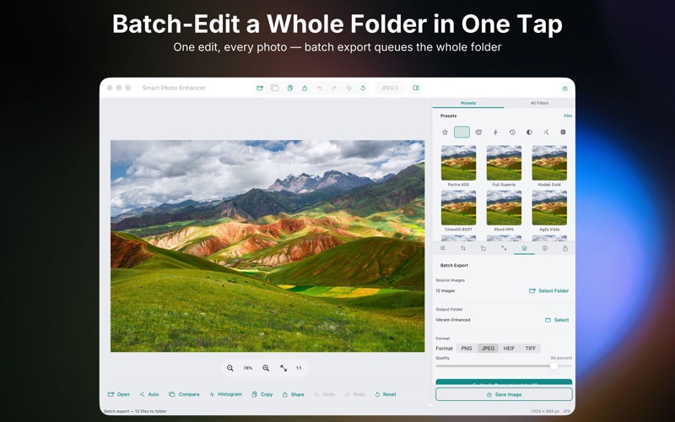Screen dimensions: 675x422
Task: Click Save Image button
Action: point(504,394)
